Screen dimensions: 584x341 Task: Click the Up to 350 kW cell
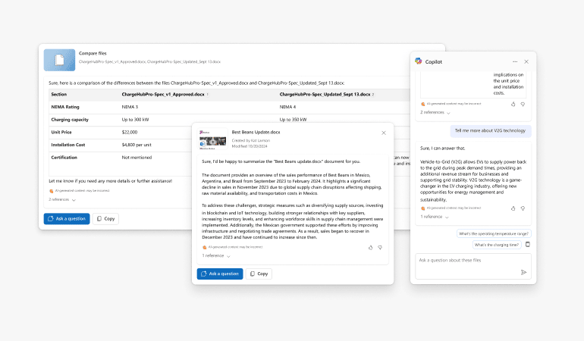(293, 120)
